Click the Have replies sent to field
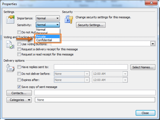Viewport: 160px width, 120px height. pos(91,67)
